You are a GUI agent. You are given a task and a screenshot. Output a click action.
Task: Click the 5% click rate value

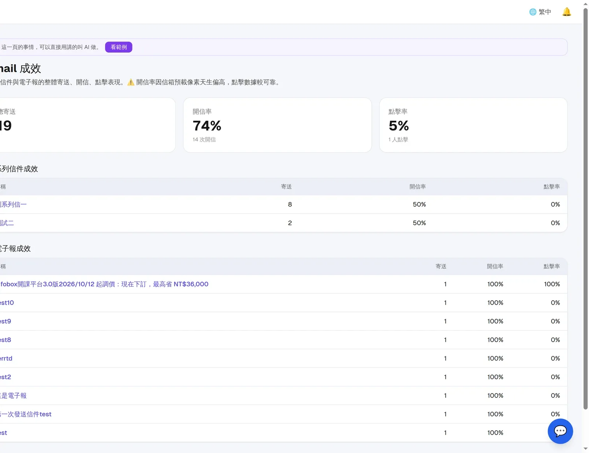coord(399,126)
